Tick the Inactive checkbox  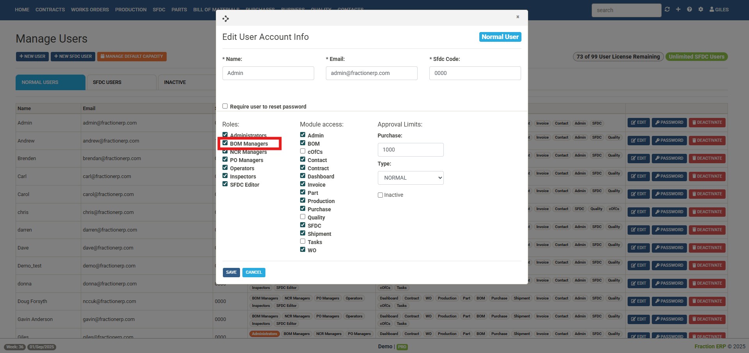[380, 195]
